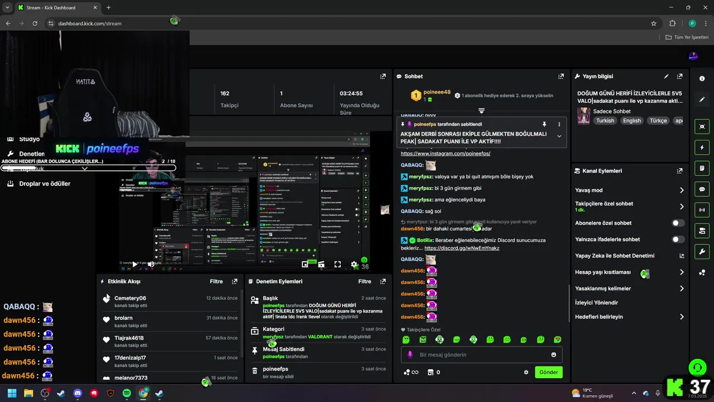The image size is (714, 402).
Task: Pop out the Sohbet chat panel
Action: 561,76
